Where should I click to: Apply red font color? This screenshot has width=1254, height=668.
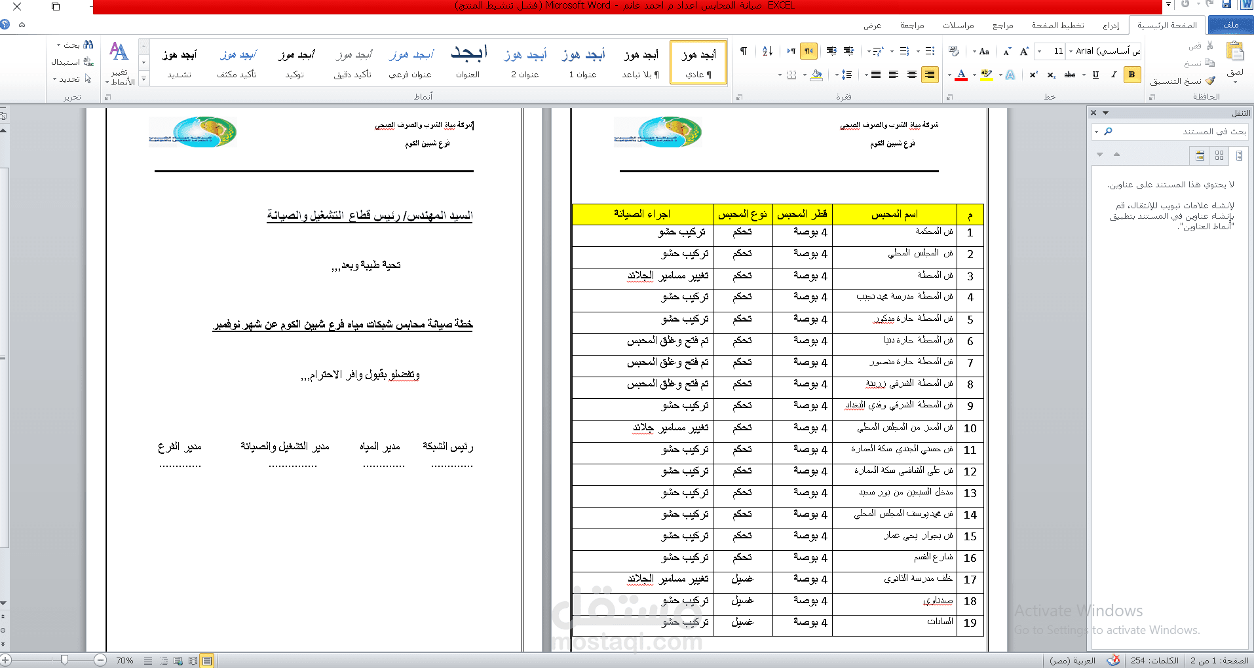click(961, 75)
